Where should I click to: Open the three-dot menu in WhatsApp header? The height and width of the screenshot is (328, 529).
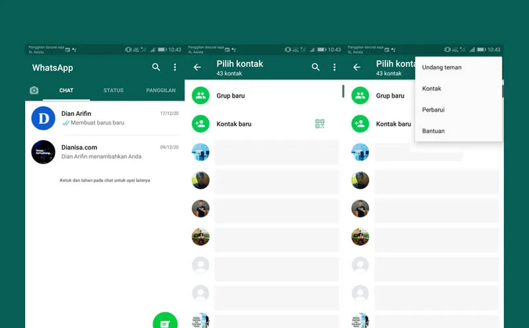pyautogui.click(x=175, y=67)
